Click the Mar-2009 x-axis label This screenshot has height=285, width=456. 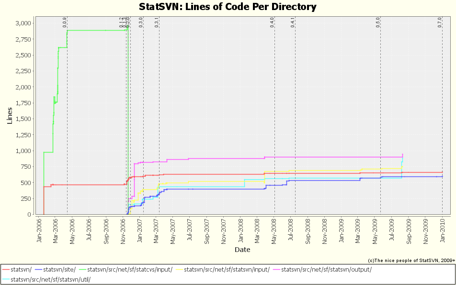[x=358, y=231]
